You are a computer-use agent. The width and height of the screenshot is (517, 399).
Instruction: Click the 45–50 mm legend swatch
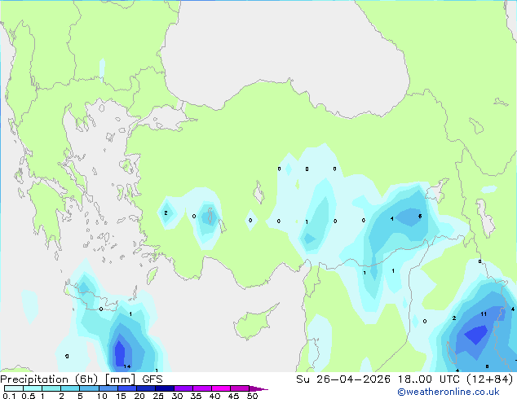[240, 388]
